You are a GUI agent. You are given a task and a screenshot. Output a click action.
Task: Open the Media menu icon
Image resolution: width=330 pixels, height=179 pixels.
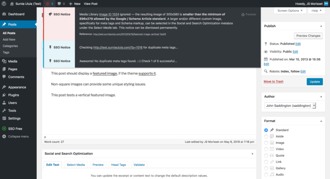(x=4, y=61)
